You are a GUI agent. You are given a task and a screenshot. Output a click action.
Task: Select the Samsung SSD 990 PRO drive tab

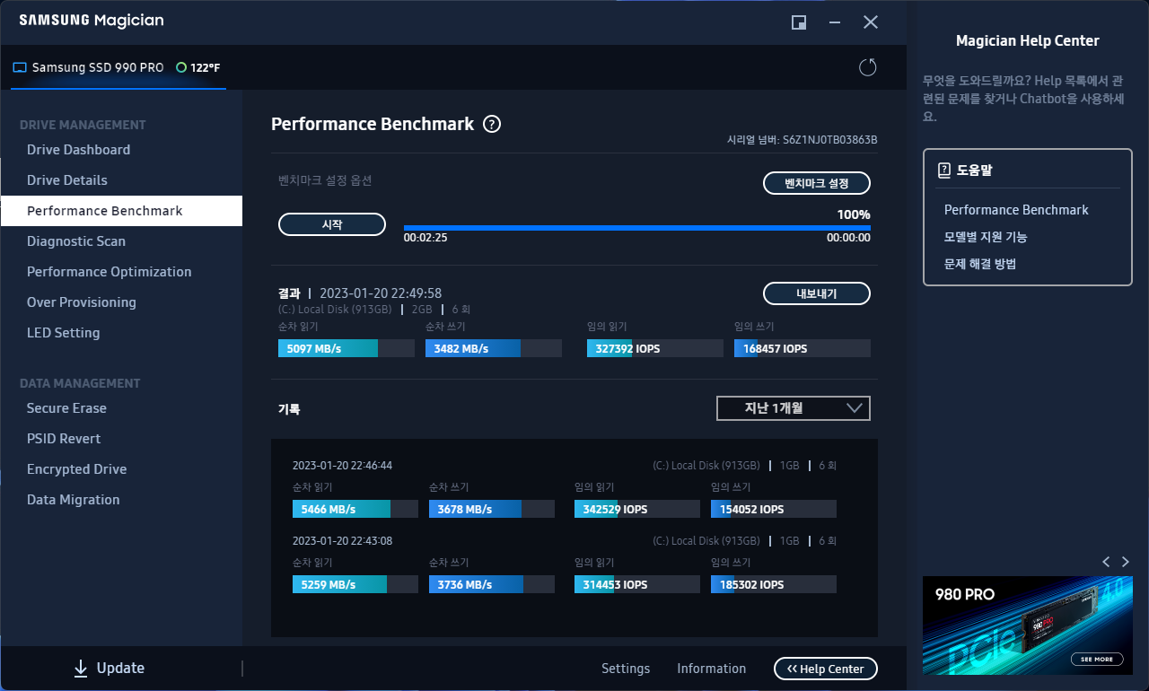point(118,68)
